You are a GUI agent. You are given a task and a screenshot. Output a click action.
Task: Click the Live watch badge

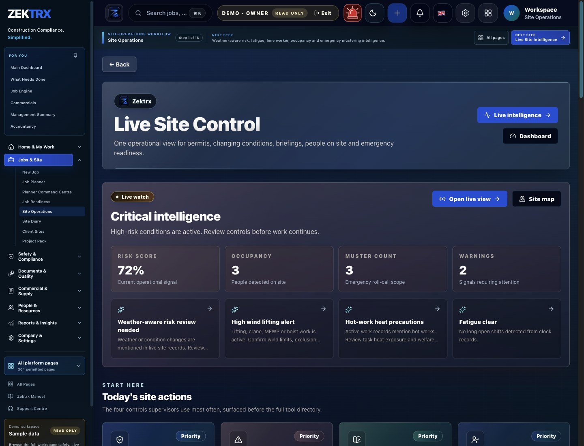132,197
